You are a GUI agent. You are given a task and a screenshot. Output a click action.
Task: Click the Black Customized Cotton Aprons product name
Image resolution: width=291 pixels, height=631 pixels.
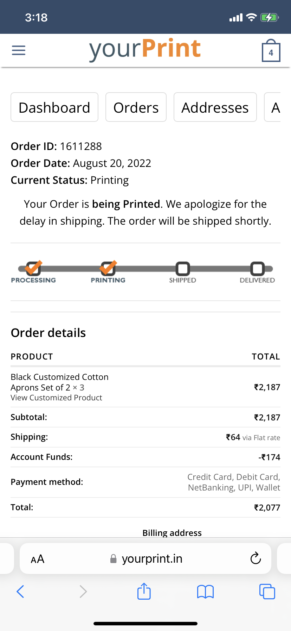click(59, 382)
